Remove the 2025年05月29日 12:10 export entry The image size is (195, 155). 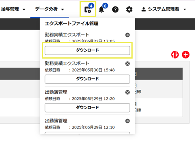128,121
